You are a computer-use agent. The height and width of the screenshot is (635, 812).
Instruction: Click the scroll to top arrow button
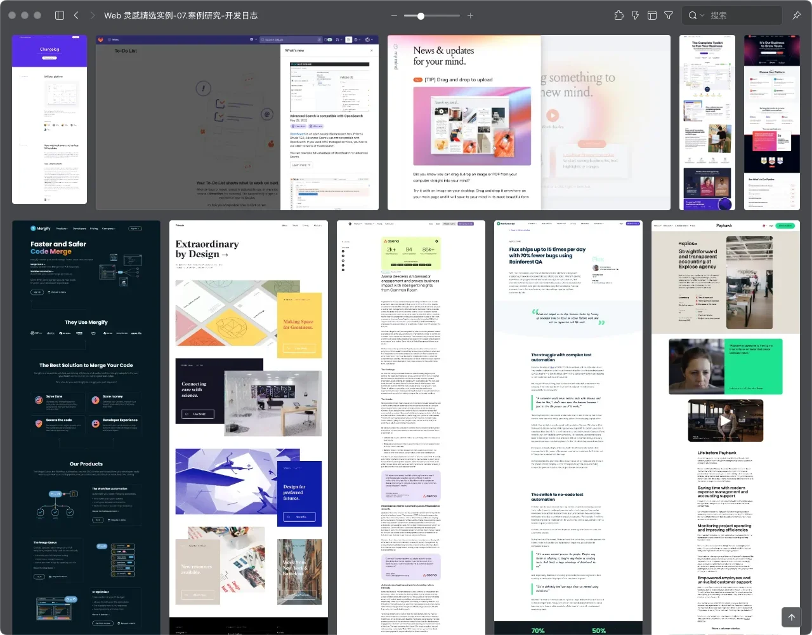791,617
